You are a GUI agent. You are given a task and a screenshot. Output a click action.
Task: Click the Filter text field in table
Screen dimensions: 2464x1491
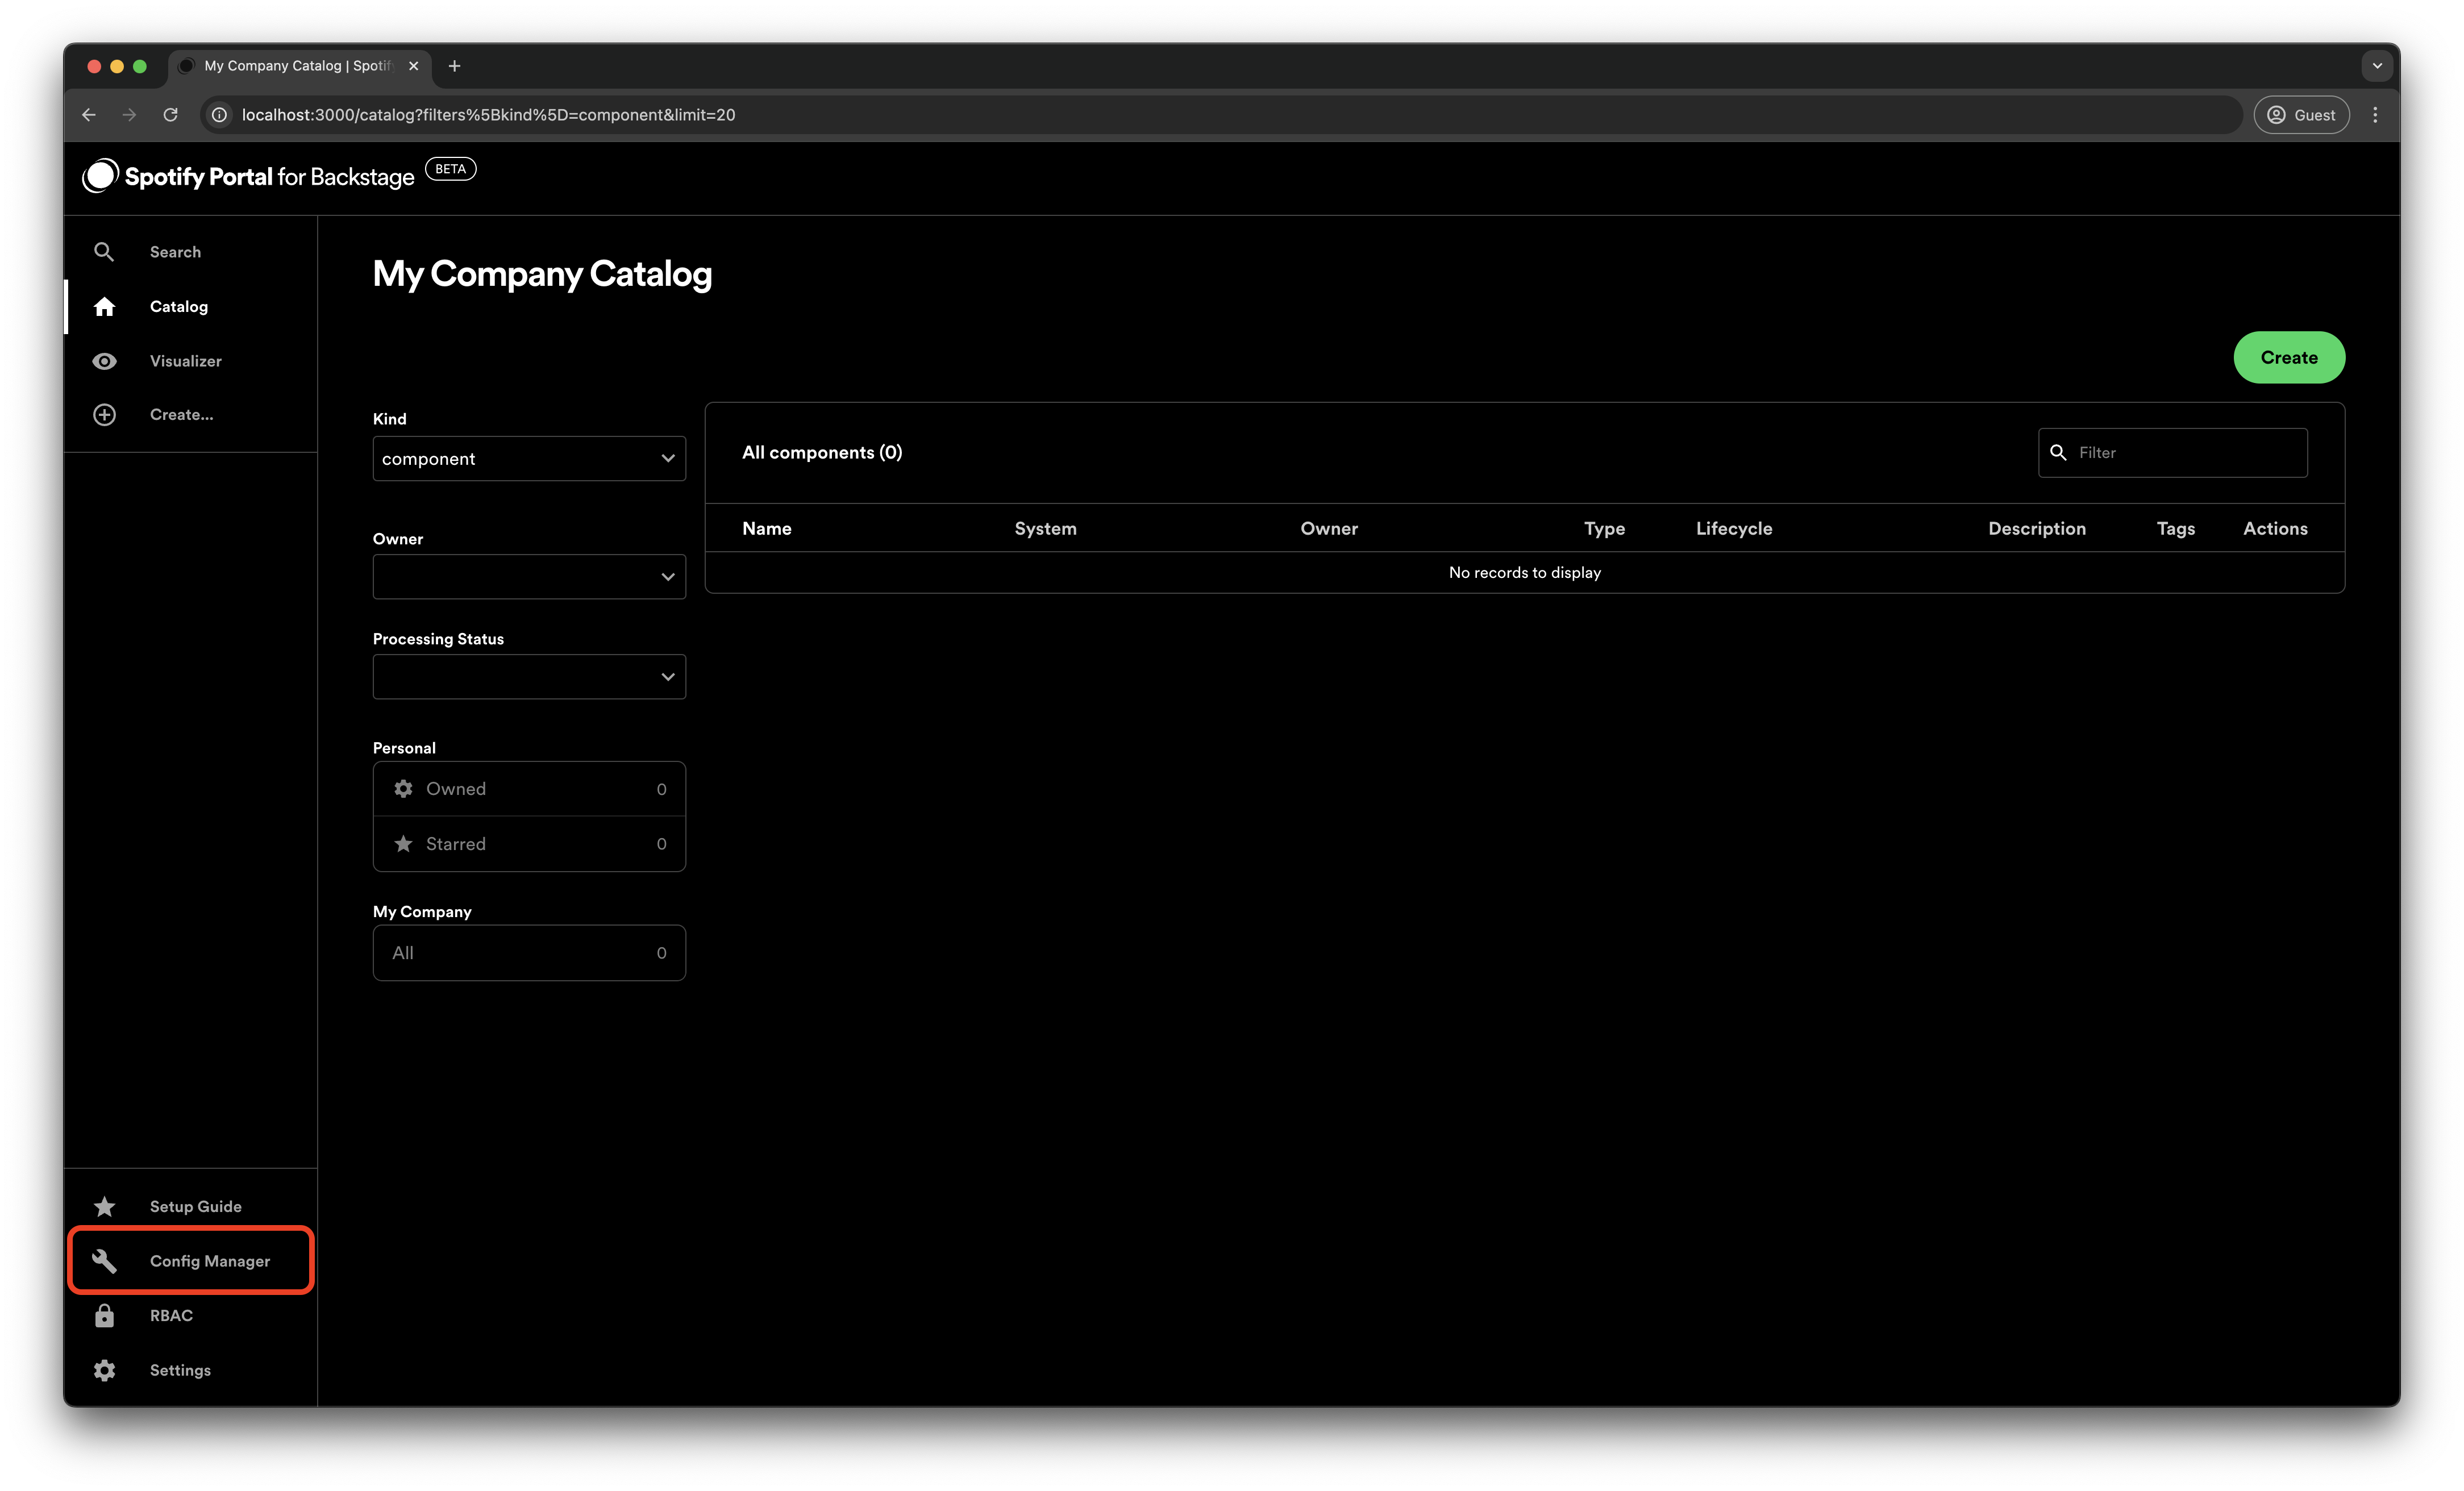2172,453
